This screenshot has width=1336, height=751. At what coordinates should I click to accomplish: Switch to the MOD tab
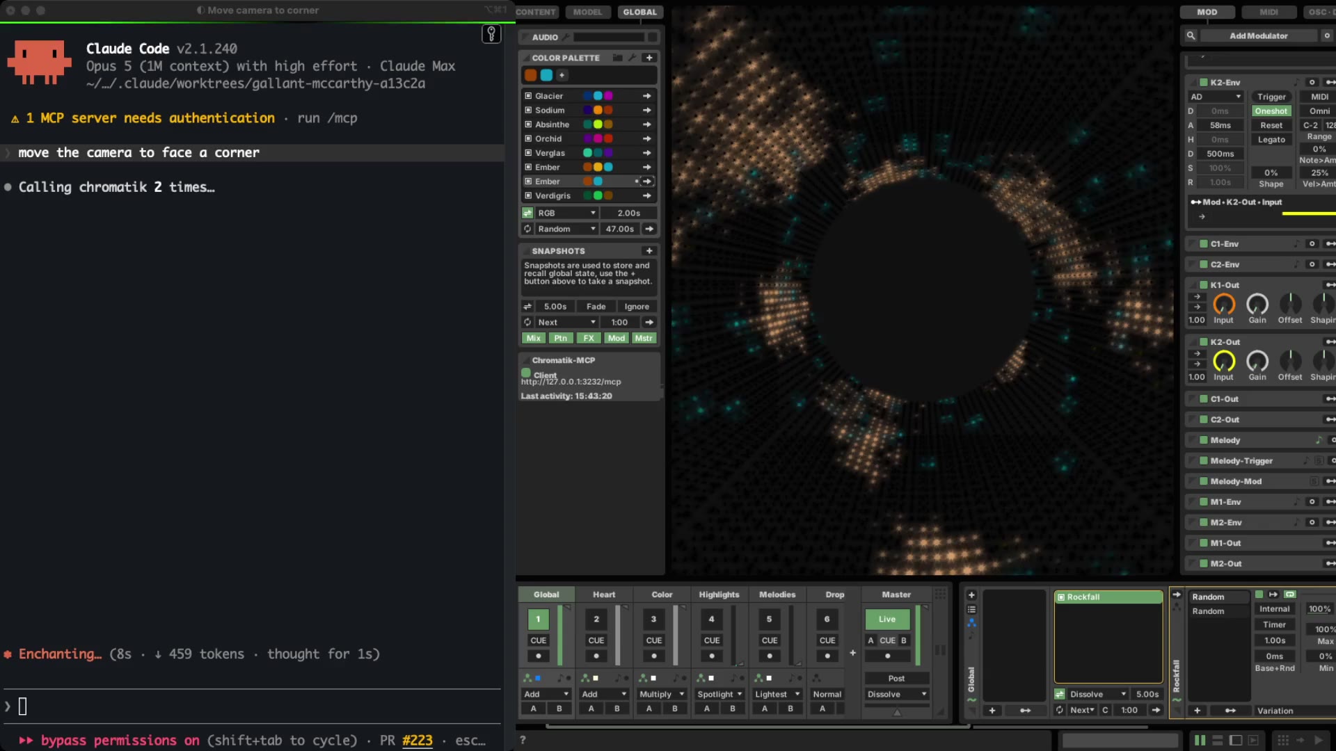pyautogui.click(x=1207, y=12)
